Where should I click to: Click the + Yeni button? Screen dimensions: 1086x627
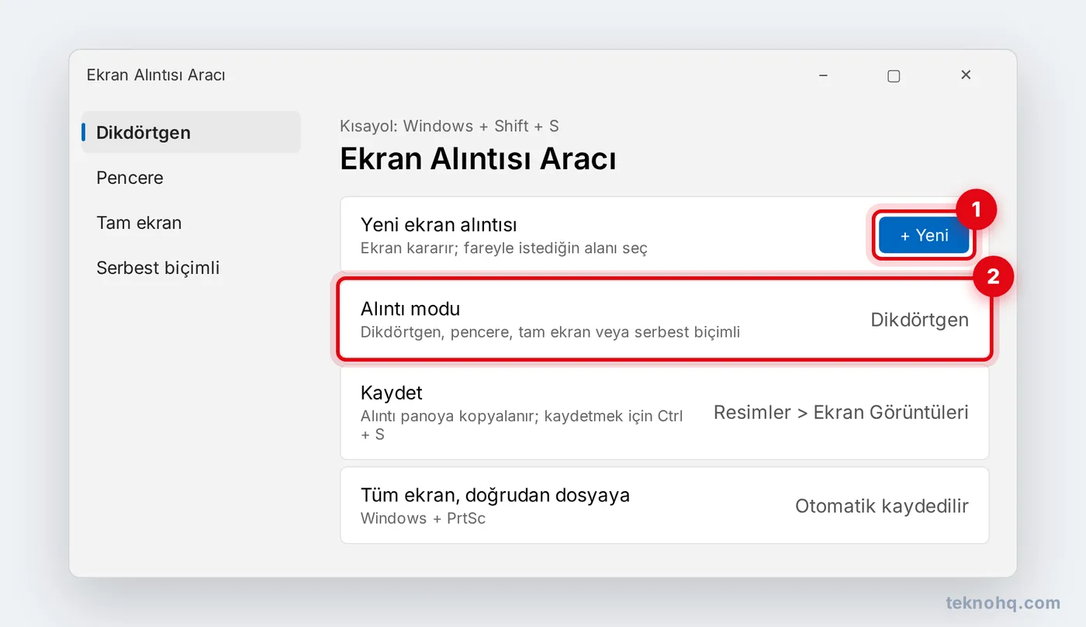pos(924,235)
